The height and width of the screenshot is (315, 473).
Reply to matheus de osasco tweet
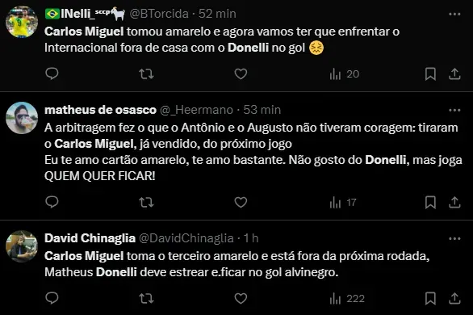pyautogui.click(x=52, y=202)
